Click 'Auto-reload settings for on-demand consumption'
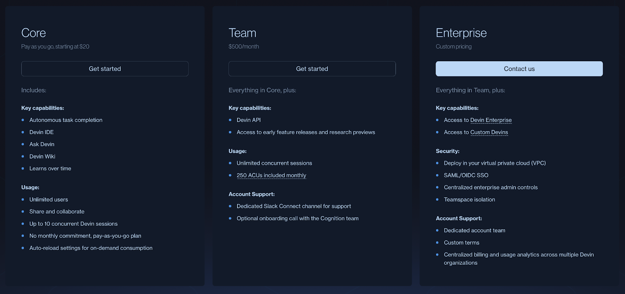The image size is (625, 294). pyautogui.click(x=91, y=248)
